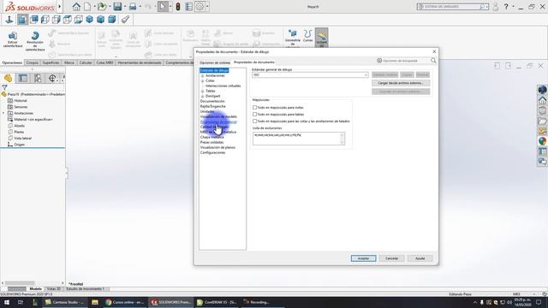548x308 pixels.
Task: Click Cargar desde archivo externo button
Action: (401, 83)
